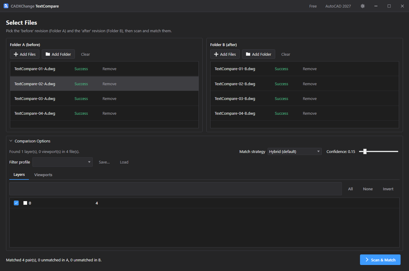Collapse the Comparison Options section
Image resolution: width=409 pixels, height=271 pixels.
[11, 141]
